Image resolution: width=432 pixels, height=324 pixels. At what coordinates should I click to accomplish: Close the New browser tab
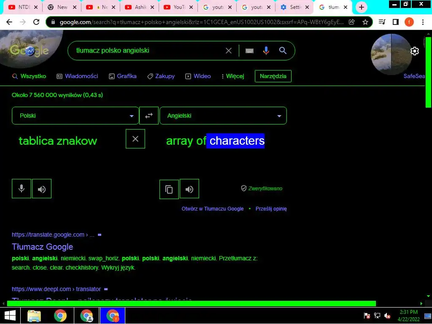point(74,7)
